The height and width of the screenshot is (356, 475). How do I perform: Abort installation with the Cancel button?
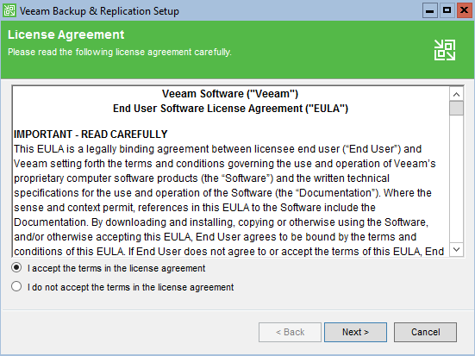pos(425,332)
